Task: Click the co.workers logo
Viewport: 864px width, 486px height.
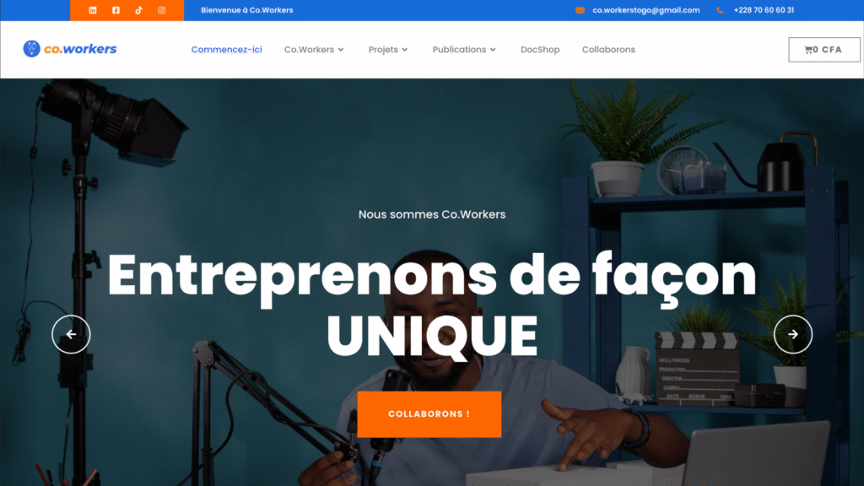Action: 70,49
